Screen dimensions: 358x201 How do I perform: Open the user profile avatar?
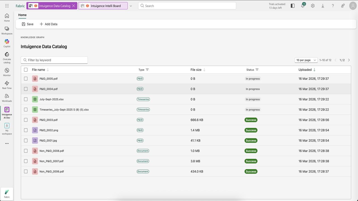pyautogui.click(x=353, y=6)
